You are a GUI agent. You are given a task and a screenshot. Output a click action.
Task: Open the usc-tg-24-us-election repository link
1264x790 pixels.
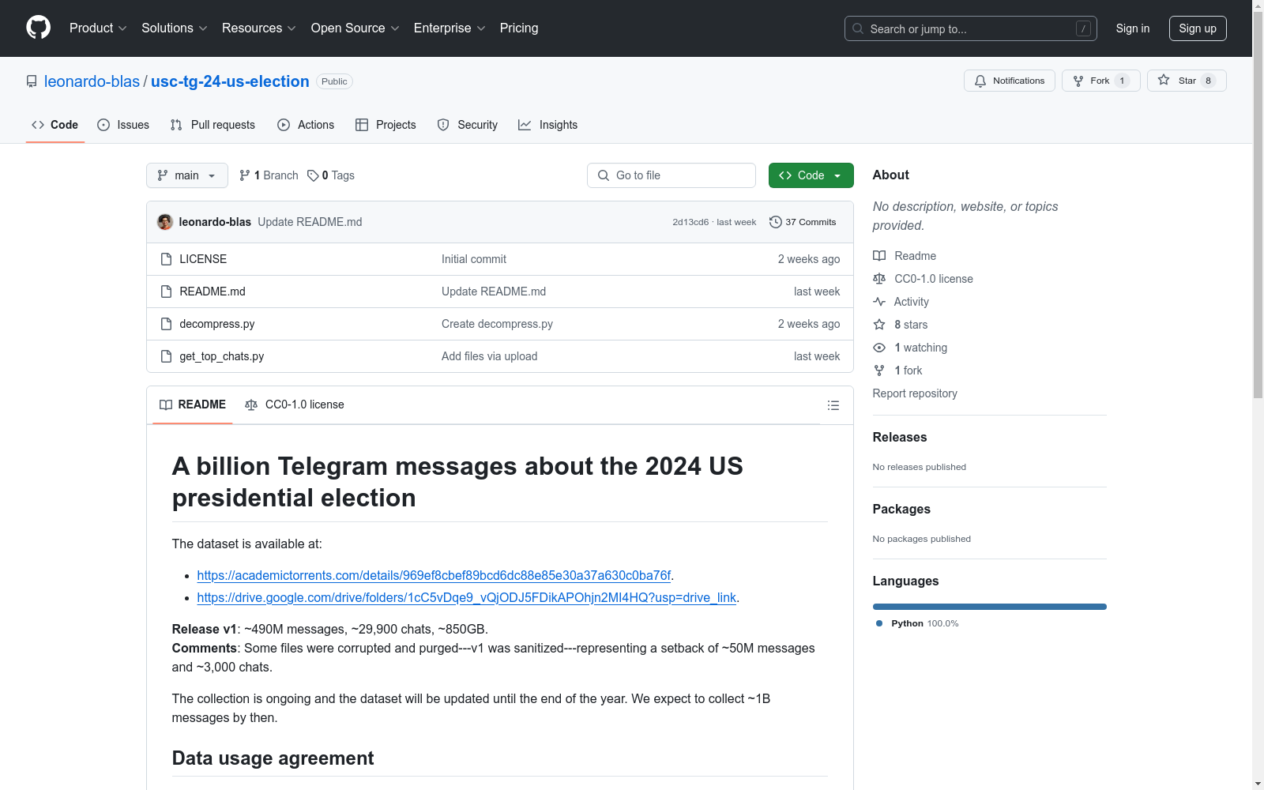[x=230, y=81]
